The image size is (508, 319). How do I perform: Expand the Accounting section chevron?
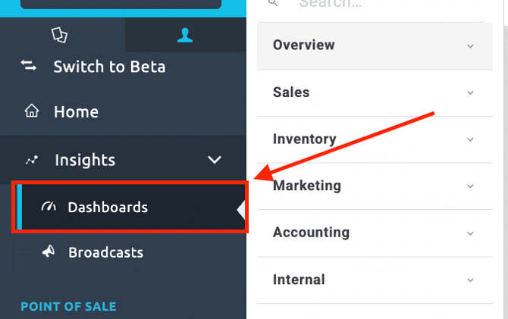[x=470, y=233]
